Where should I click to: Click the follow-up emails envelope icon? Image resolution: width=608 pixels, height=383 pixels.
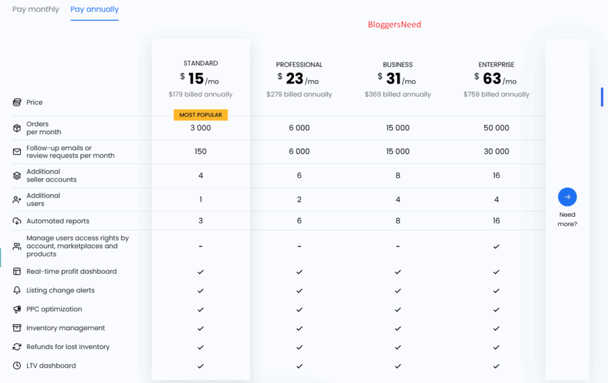tap(17, 151)
